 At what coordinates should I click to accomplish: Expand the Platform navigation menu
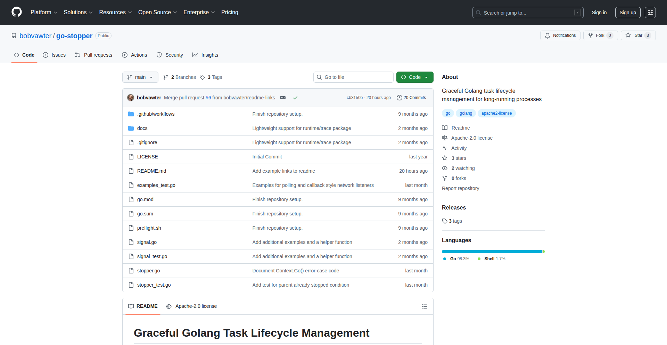click(x=44, y=13)
